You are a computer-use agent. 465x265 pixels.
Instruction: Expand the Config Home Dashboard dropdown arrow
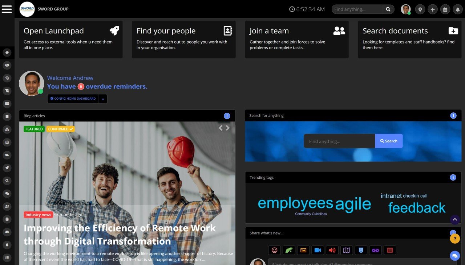(x=103, y=99)
